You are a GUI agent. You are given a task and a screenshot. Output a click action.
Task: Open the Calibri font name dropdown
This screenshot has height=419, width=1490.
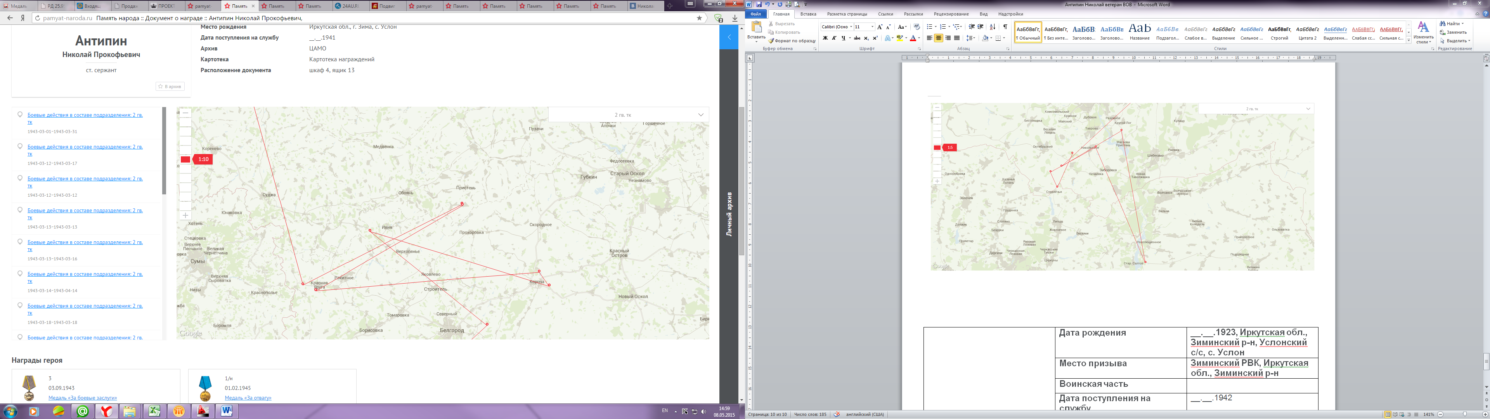tap(851, 27)
